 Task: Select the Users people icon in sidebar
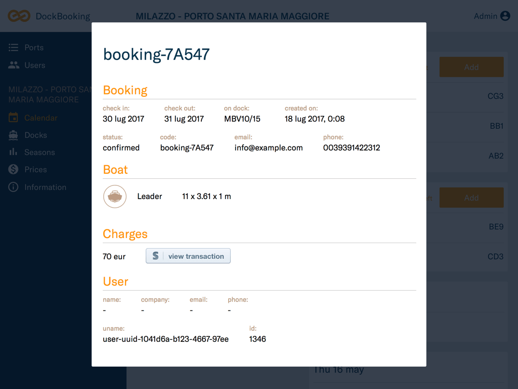(x=14, y=65)
